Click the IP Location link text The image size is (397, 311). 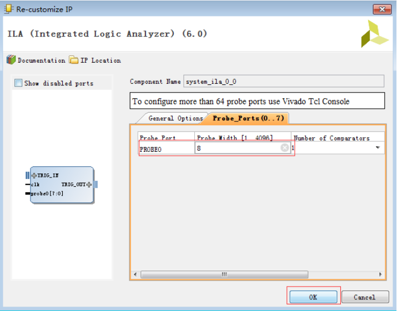pyautogui.click(x=100, y=60)
